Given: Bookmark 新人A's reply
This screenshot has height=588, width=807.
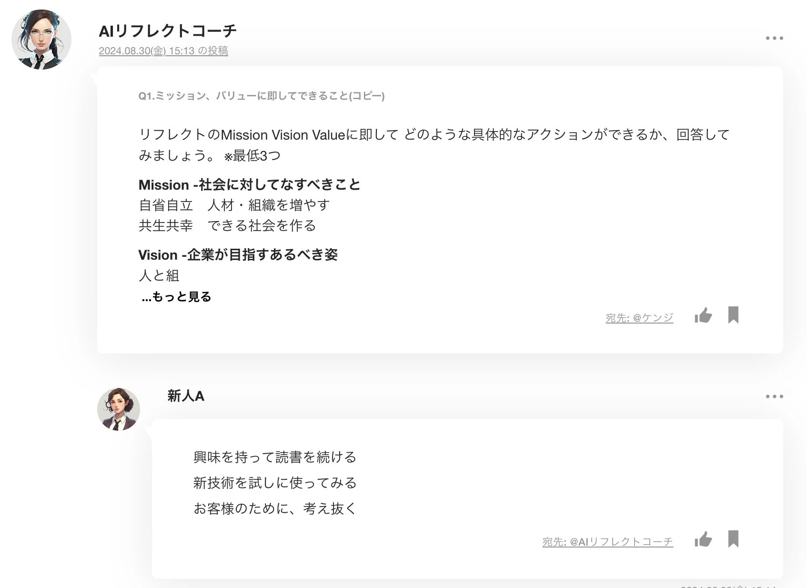Looking at the screenshot, I should coord(733,539).
